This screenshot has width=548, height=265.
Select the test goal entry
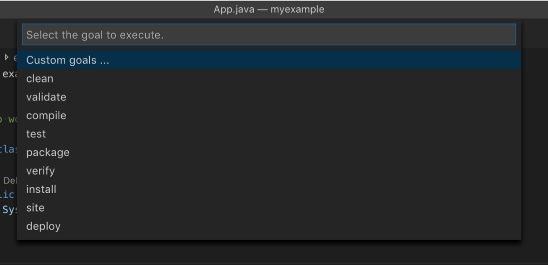(x=36, y=134)
